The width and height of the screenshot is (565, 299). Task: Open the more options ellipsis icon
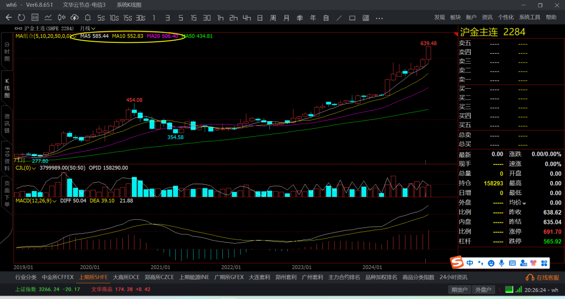pos(379,18)
